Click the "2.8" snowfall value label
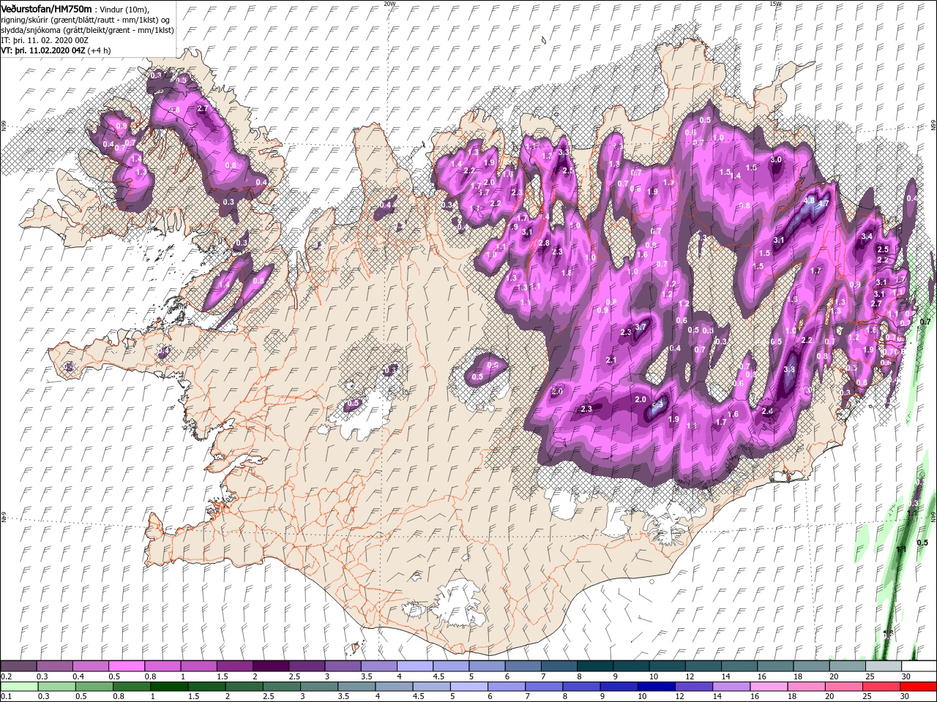This screenshot has width=937, height=702. [x=544, y=243]
